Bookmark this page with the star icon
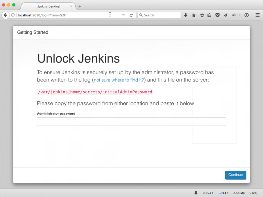263x197 pixels. tap(202, 15)
